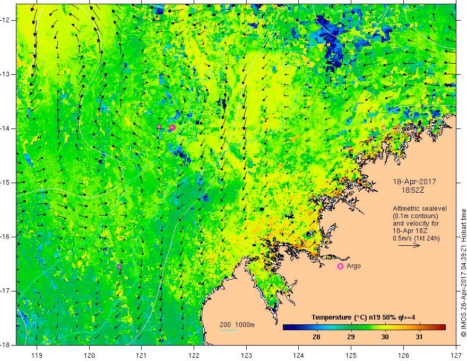This screenshot has width=467, height=361.
Task: Click the latitude axis label '-18'
Action: (5, 345)
